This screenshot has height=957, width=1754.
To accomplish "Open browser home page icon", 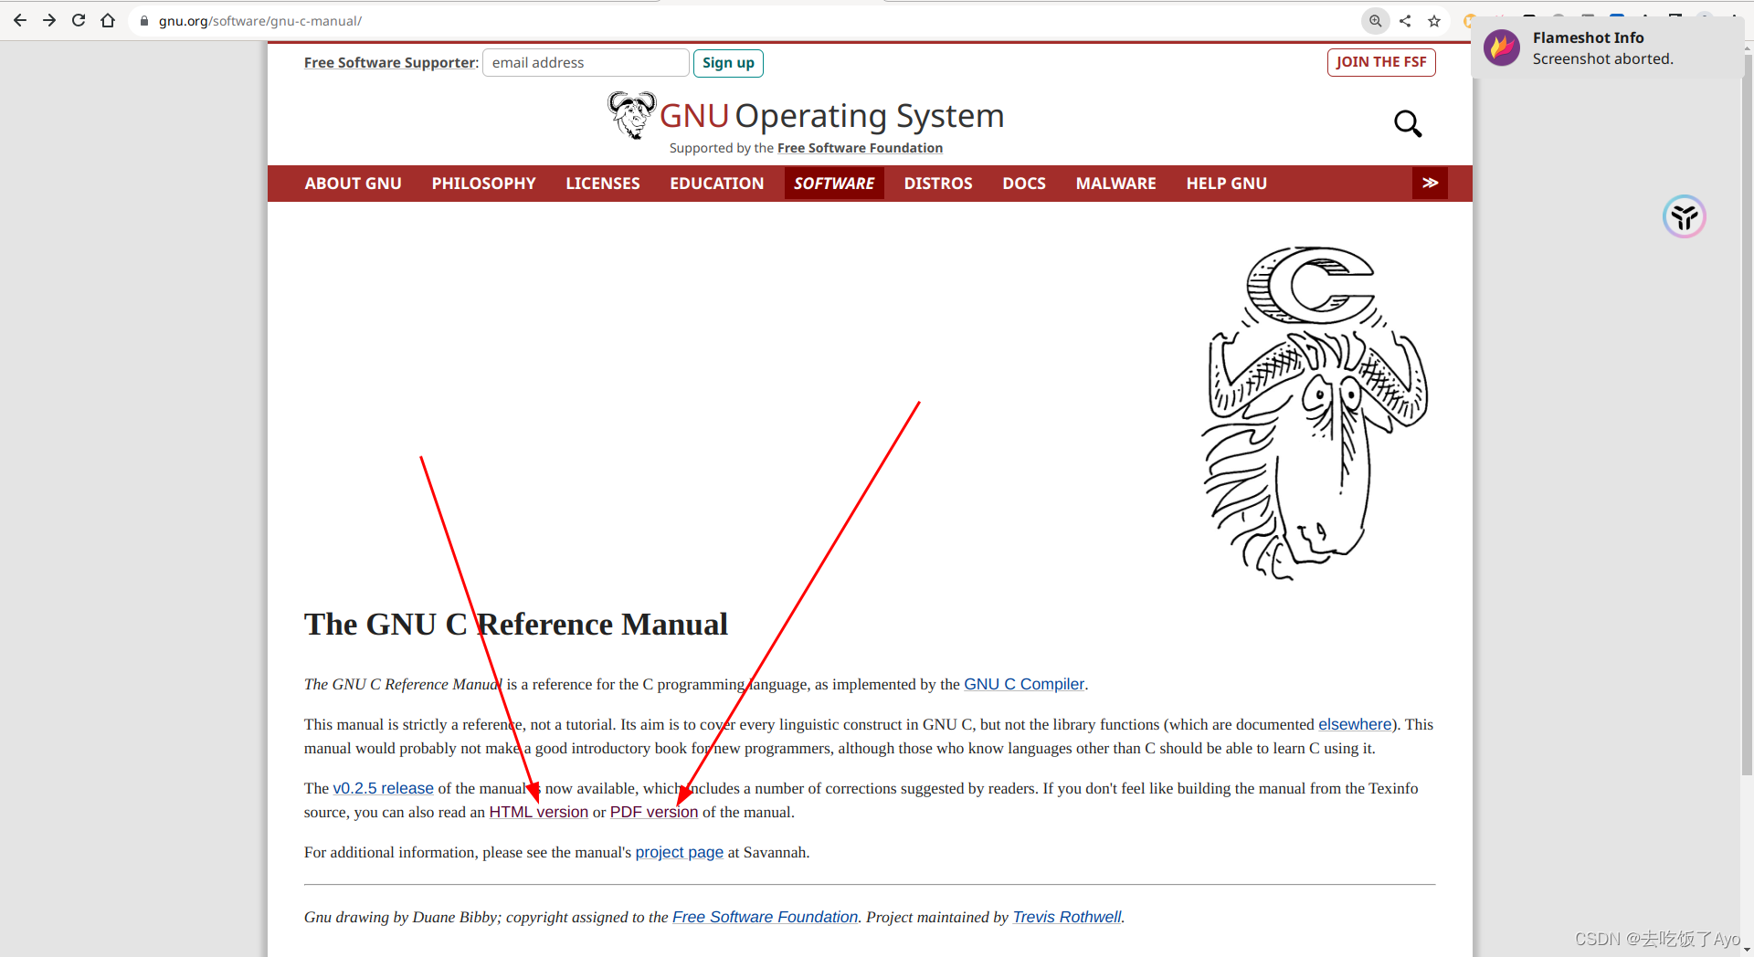I will click(x=108, y=20).
